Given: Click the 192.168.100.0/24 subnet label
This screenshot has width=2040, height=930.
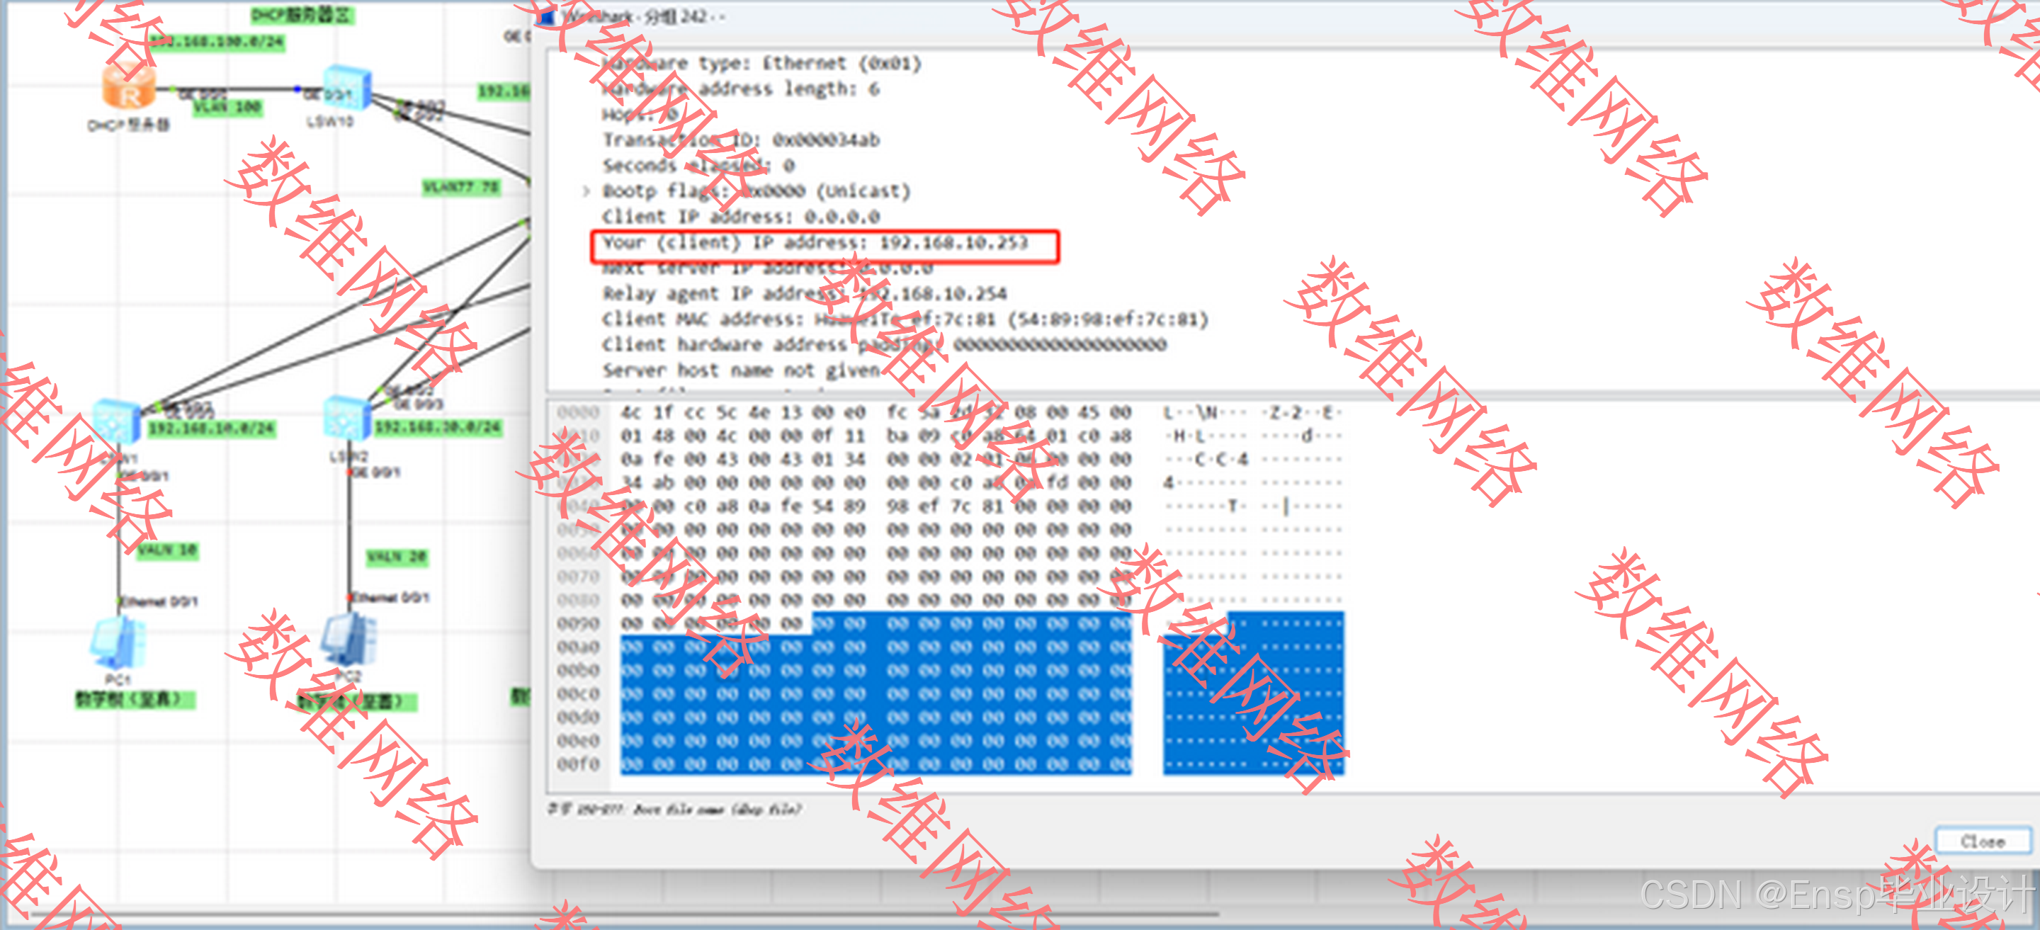Looking at the screenshot, I should [217, 41].
